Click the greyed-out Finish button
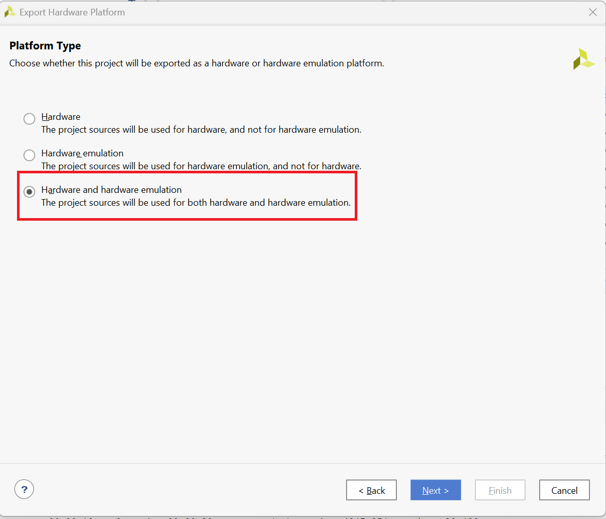The width and height of the screenshot is (606, 519). click(500, 490)
